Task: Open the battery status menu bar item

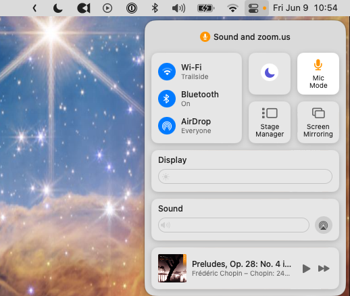Action: pyautogui.click(x=205, y=8)
